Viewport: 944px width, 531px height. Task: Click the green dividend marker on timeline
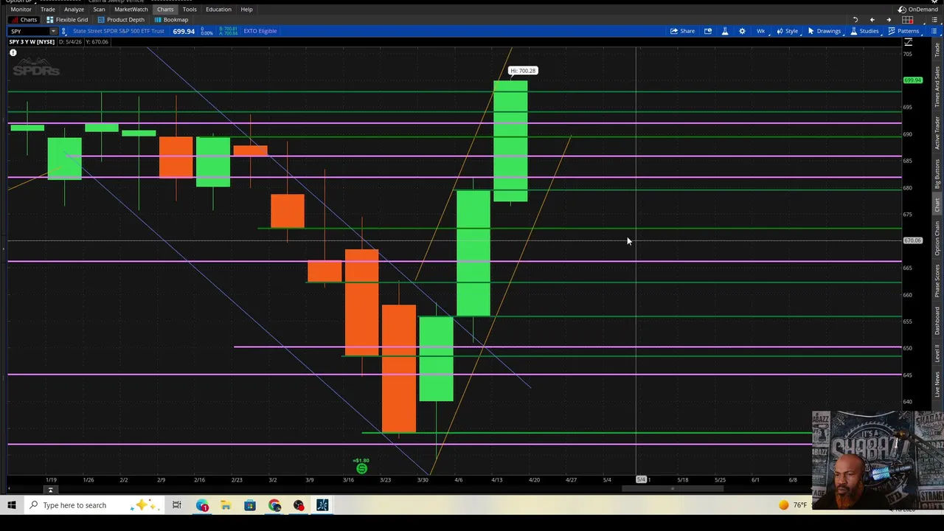(x=361, y=468)
